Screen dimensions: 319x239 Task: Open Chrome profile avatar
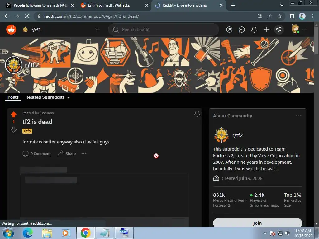click(302, 16)
